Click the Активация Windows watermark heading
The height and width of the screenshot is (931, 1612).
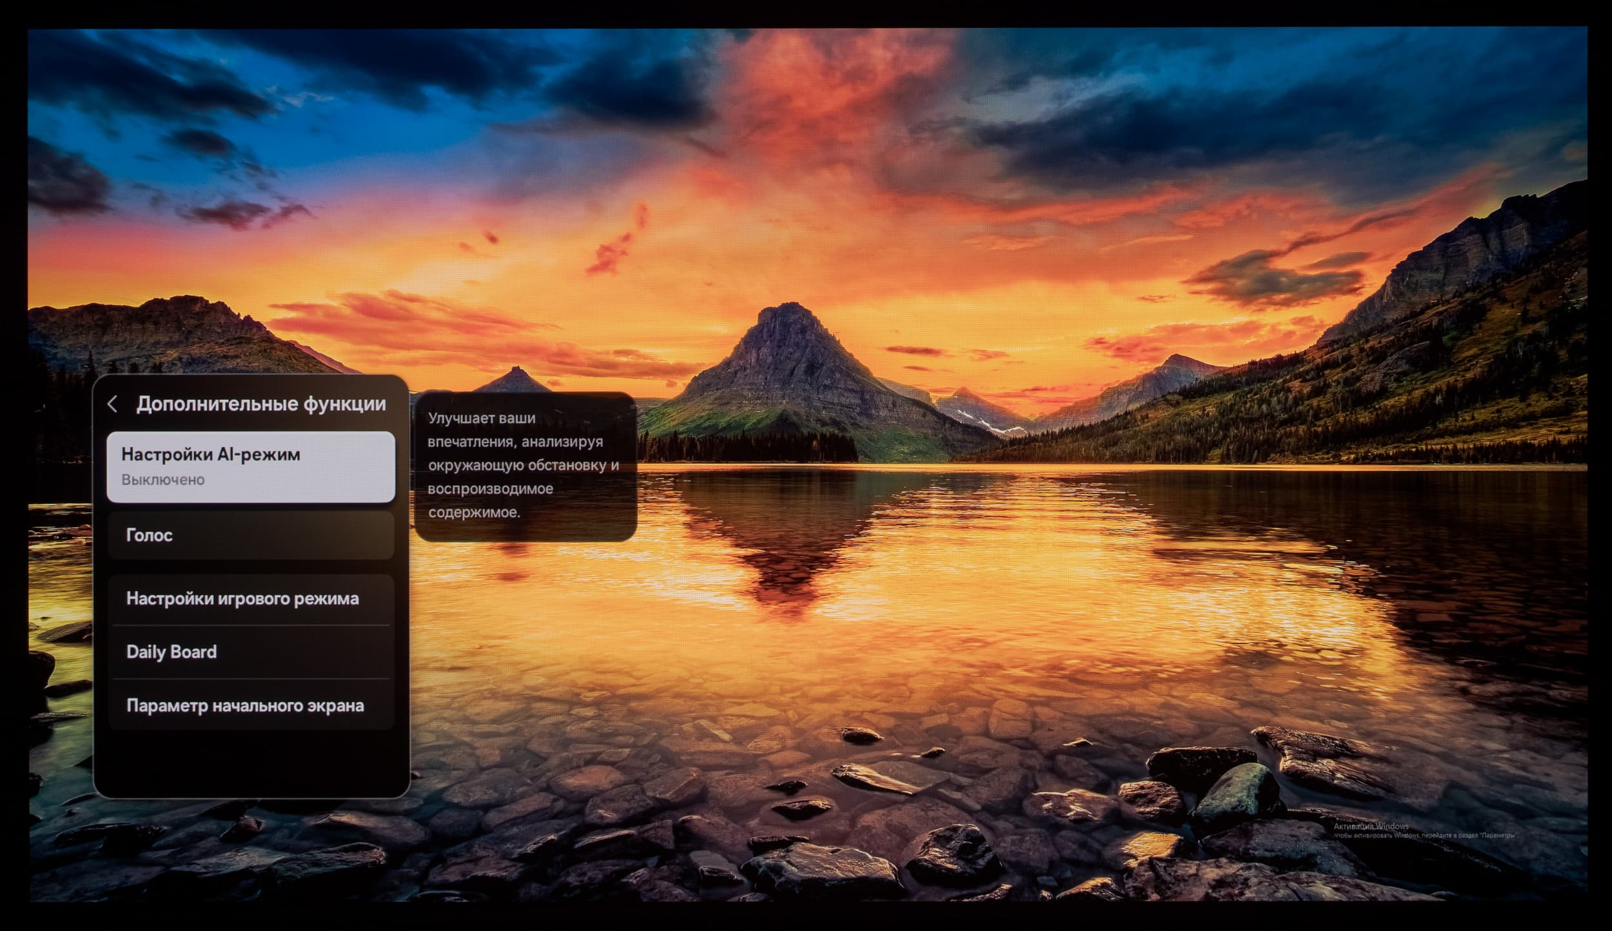(x=1371, y=826)
